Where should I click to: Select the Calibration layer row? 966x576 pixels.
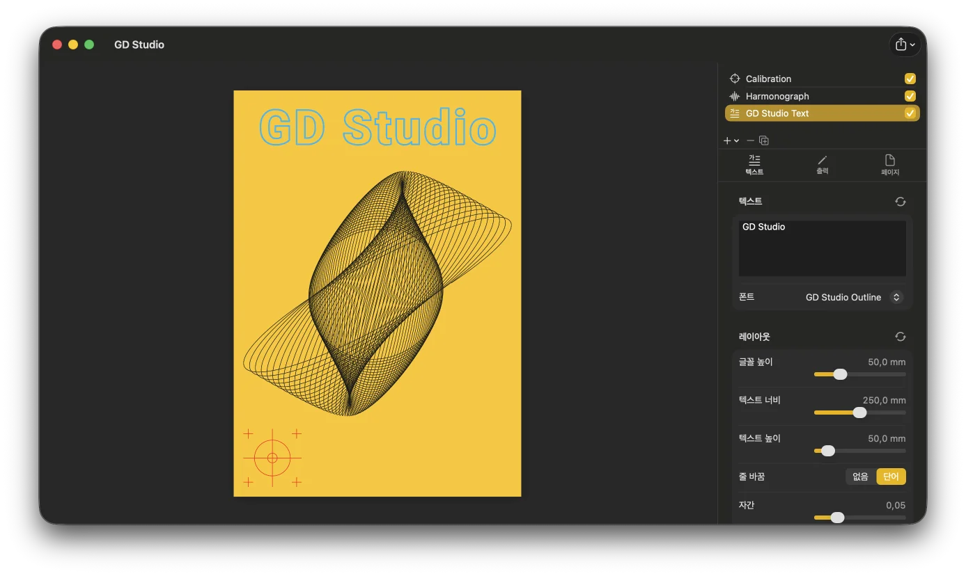pyautogui.click(x=822, y=79)
